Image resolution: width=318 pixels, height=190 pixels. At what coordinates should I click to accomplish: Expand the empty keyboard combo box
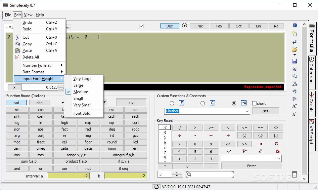[x=279, y=158]
